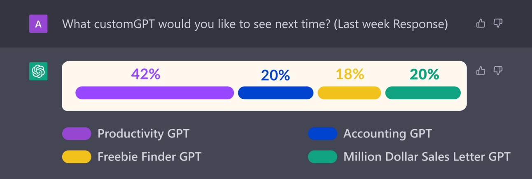Click the blue Accounting GPT legend swatch

point(322,134)
